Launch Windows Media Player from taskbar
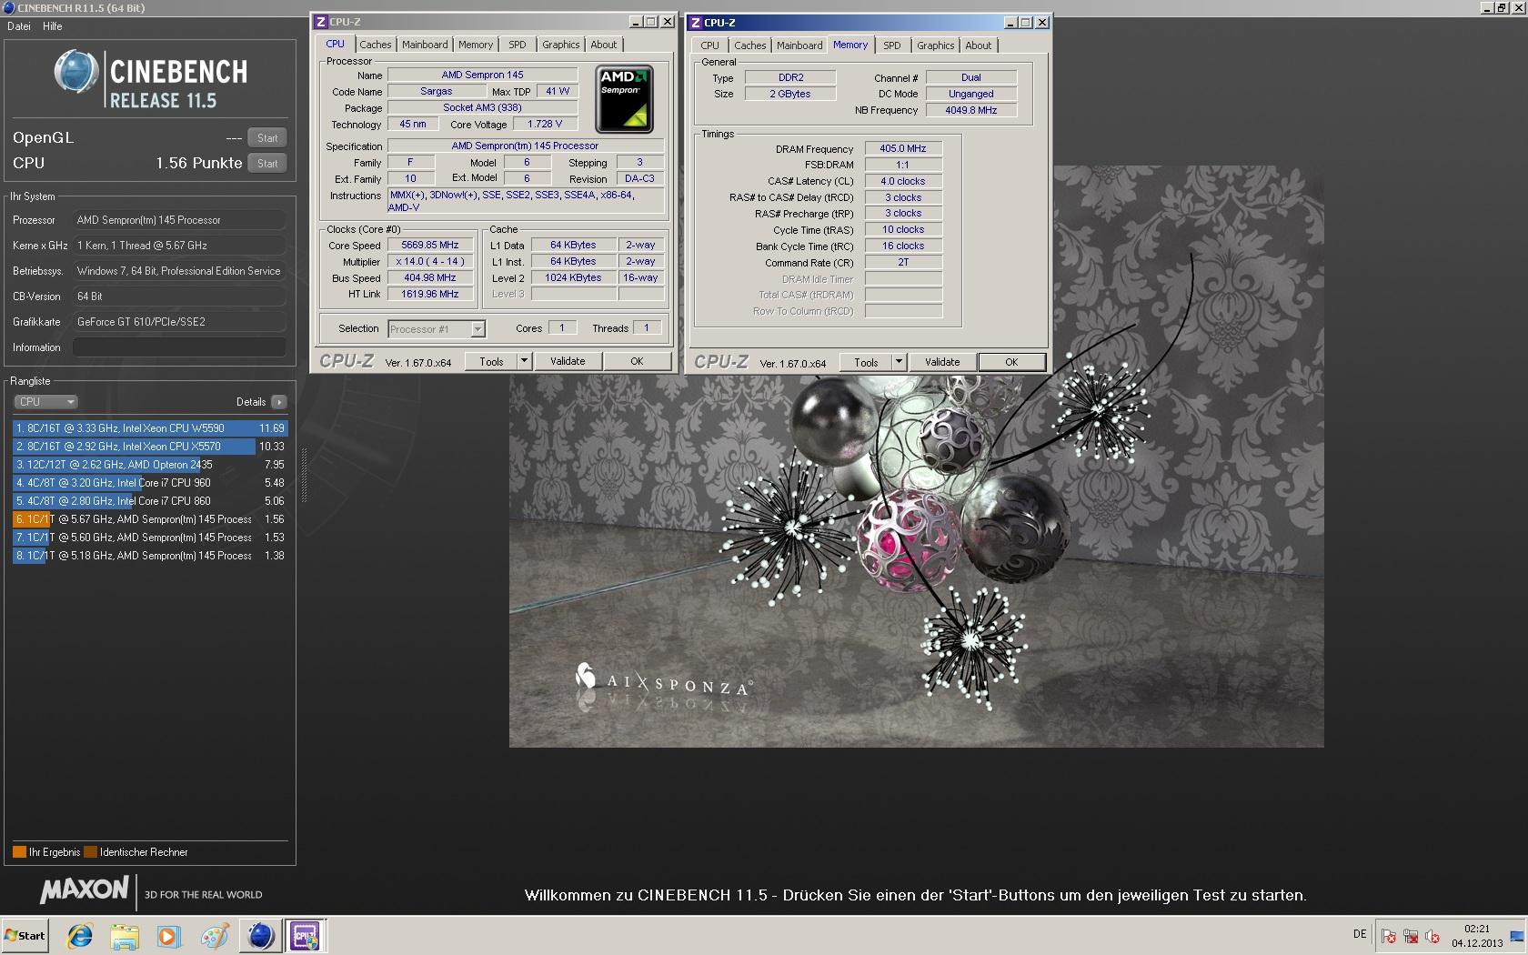Screen dimensions: 1528x955 pyautogui.click(x=169, y=936)
